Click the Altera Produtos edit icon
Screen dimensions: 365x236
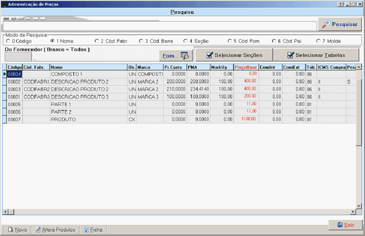38,230
